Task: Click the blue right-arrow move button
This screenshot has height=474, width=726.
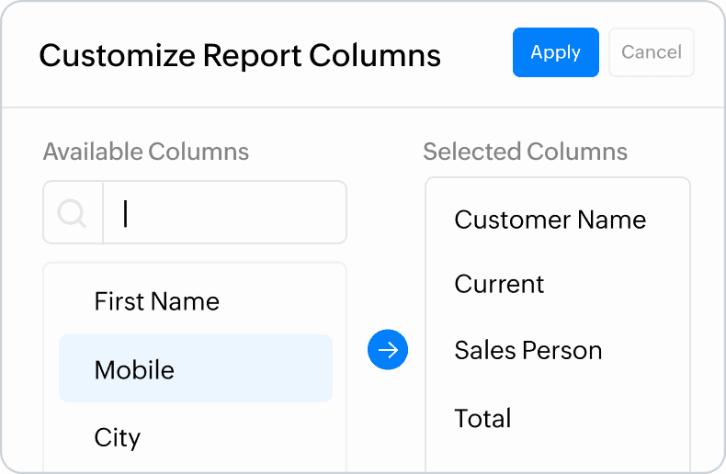Action: 387,350
